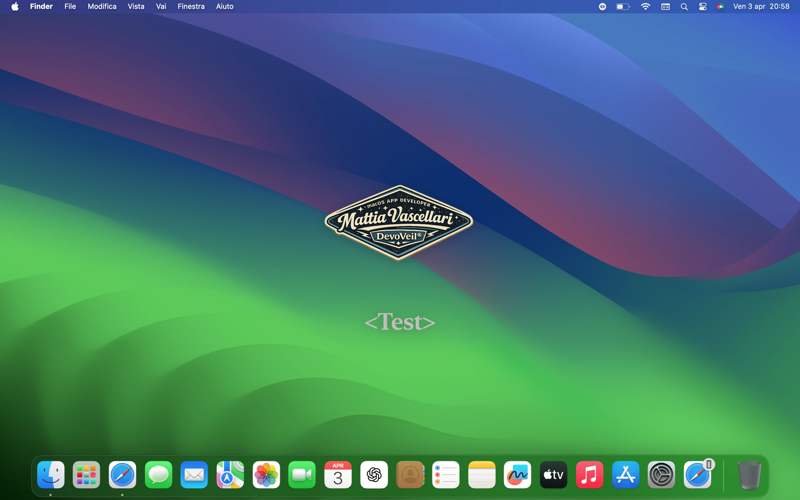Open the battery status menu
This screenshot has height=500, width=800.
(623, 7)
